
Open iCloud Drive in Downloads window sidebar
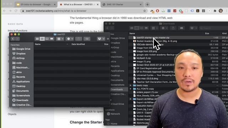117,104
